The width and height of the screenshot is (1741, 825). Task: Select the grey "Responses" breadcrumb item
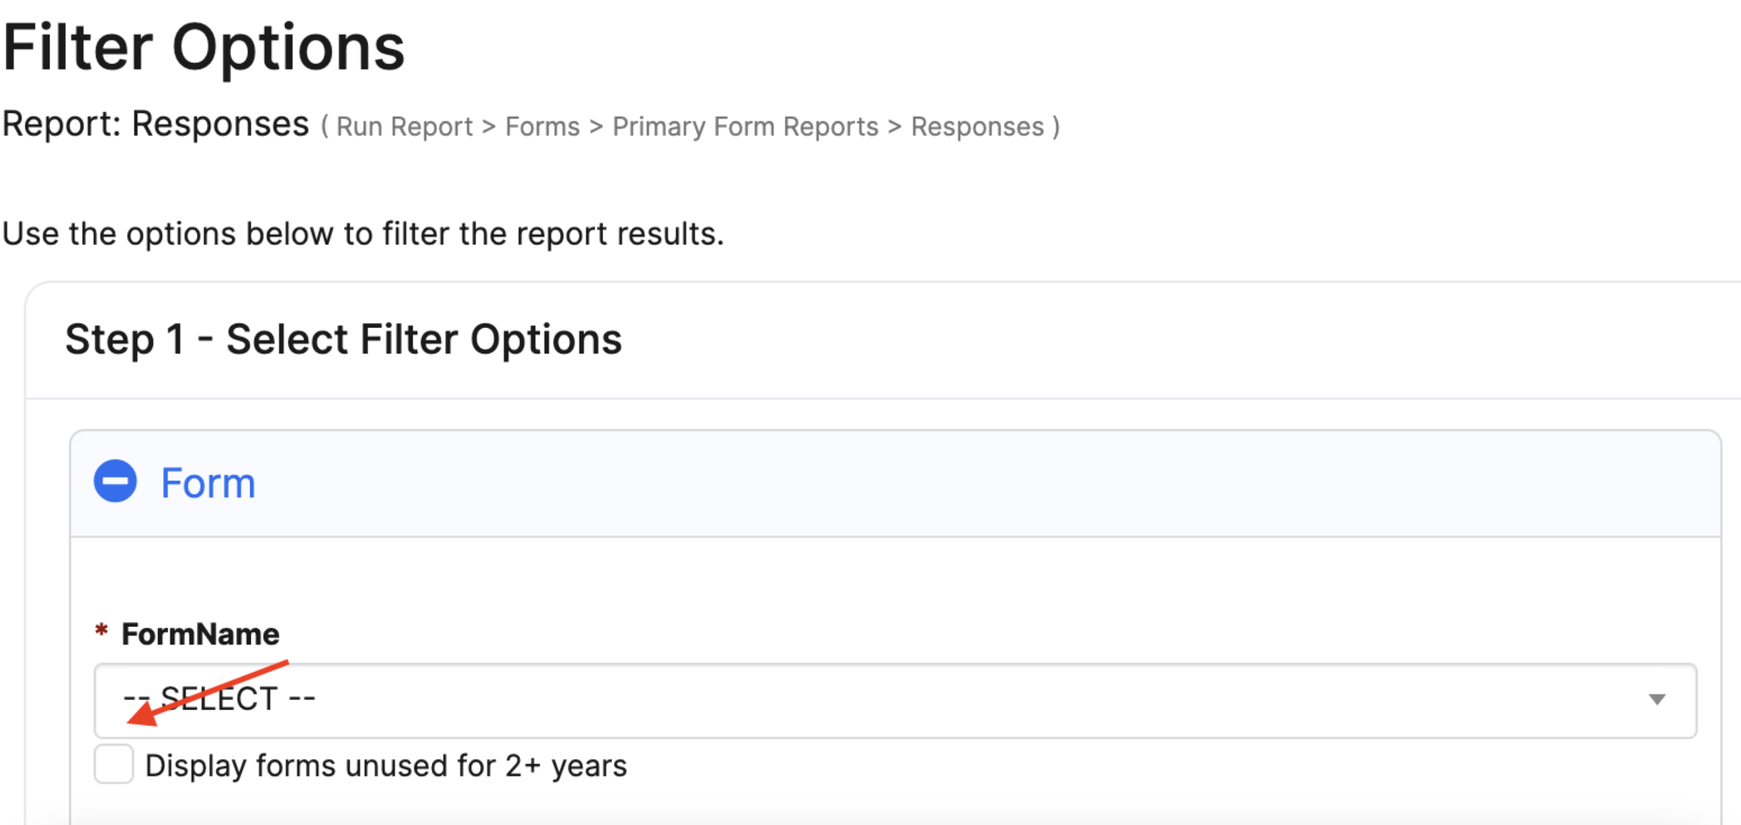pos(977,127)
